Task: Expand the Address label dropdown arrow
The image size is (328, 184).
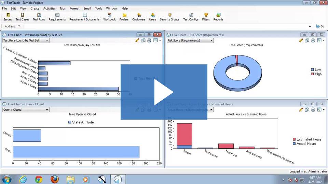Action: (x=19, y=26)
